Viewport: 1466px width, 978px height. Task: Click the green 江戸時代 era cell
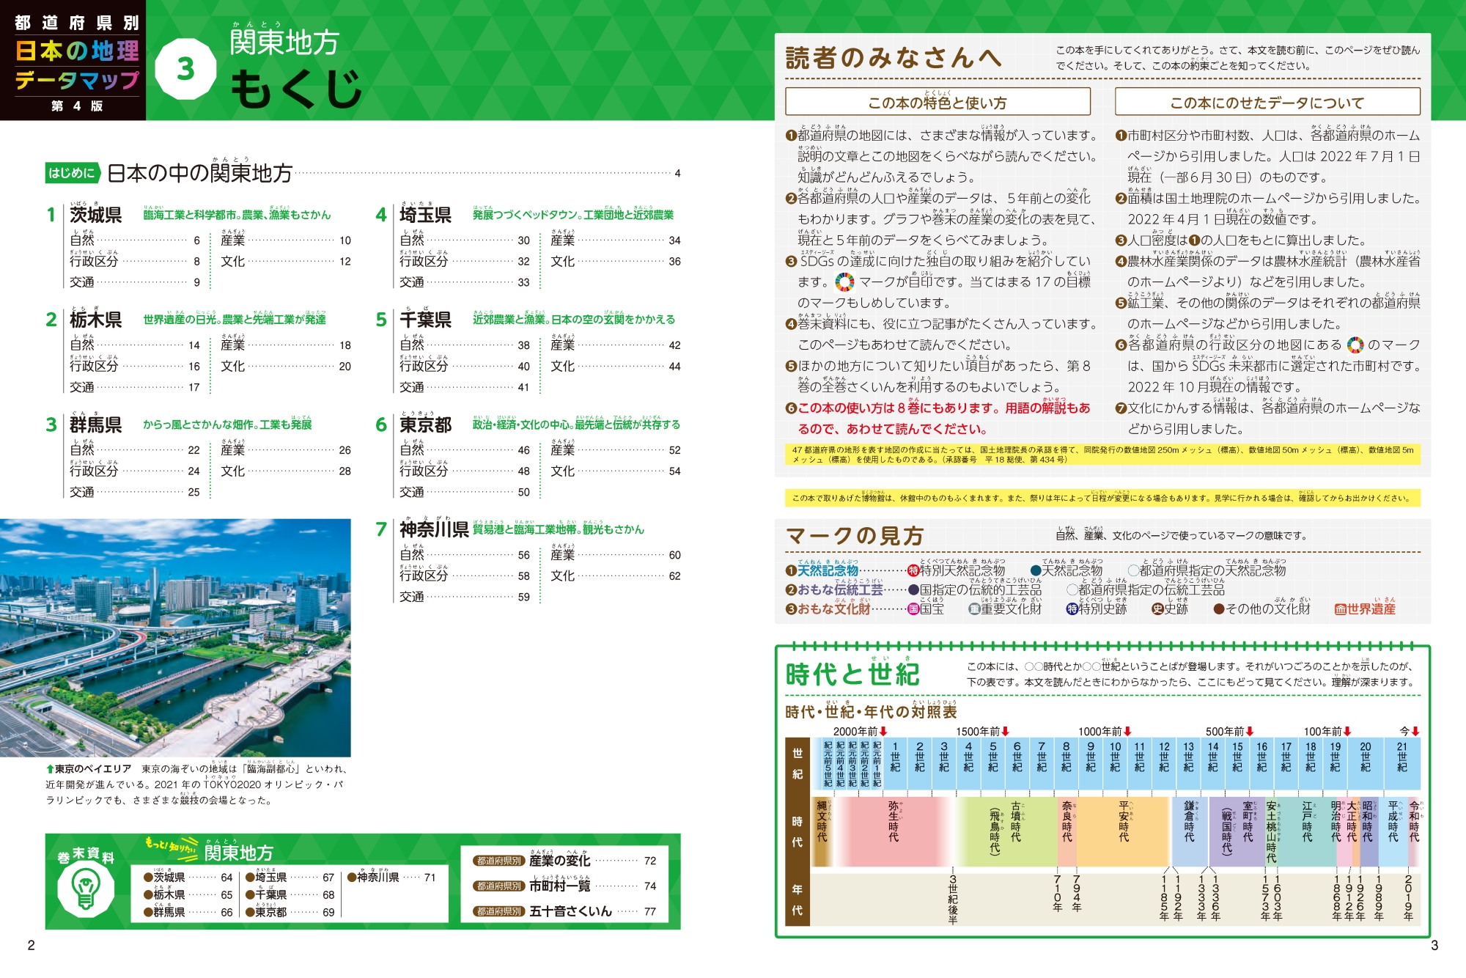[1308, 832]
